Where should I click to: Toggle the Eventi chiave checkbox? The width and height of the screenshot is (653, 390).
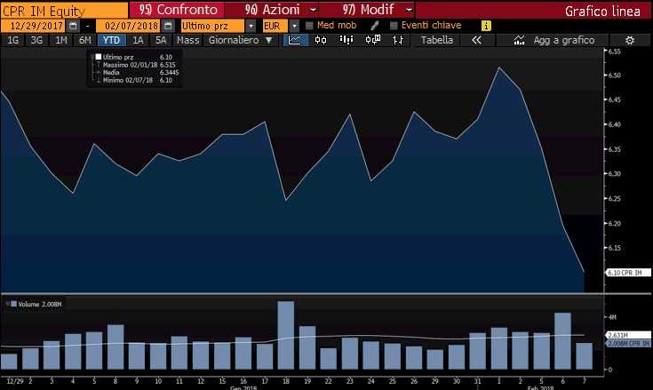point(394,26)
